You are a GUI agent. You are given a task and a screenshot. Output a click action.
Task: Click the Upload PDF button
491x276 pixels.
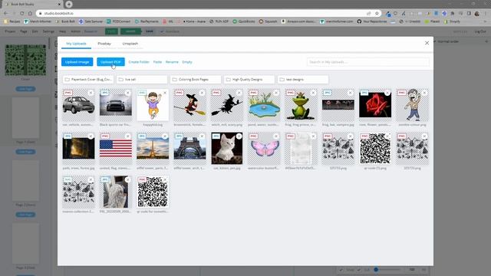pos(110,62)
